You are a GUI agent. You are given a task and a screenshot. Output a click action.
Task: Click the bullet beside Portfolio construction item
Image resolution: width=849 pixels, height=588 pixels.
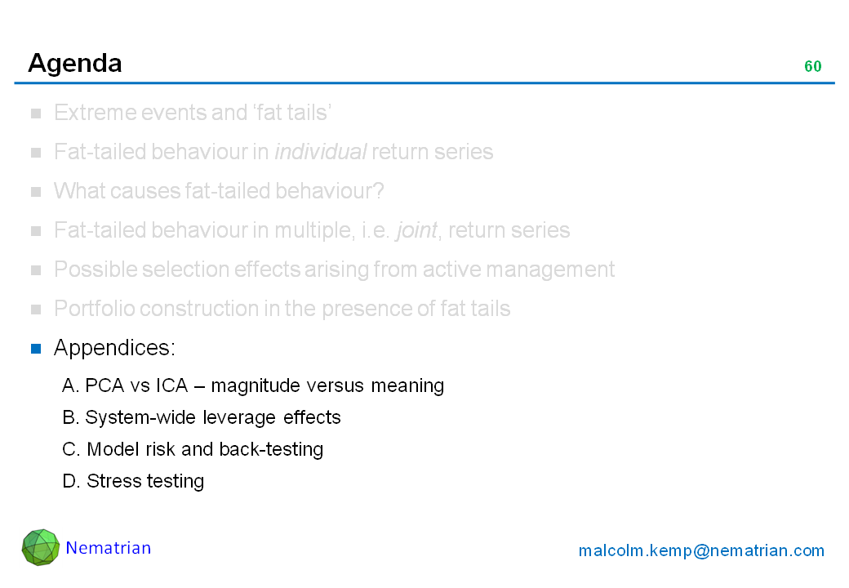[36, 310]
